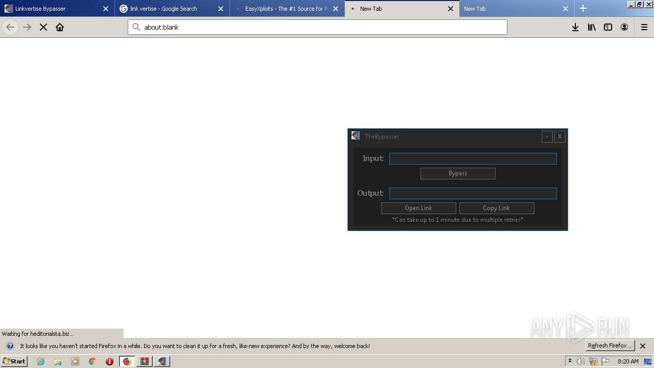Screen dimensions: 654x368
Task: Click the Copy Link button
Action: (497, 208)
